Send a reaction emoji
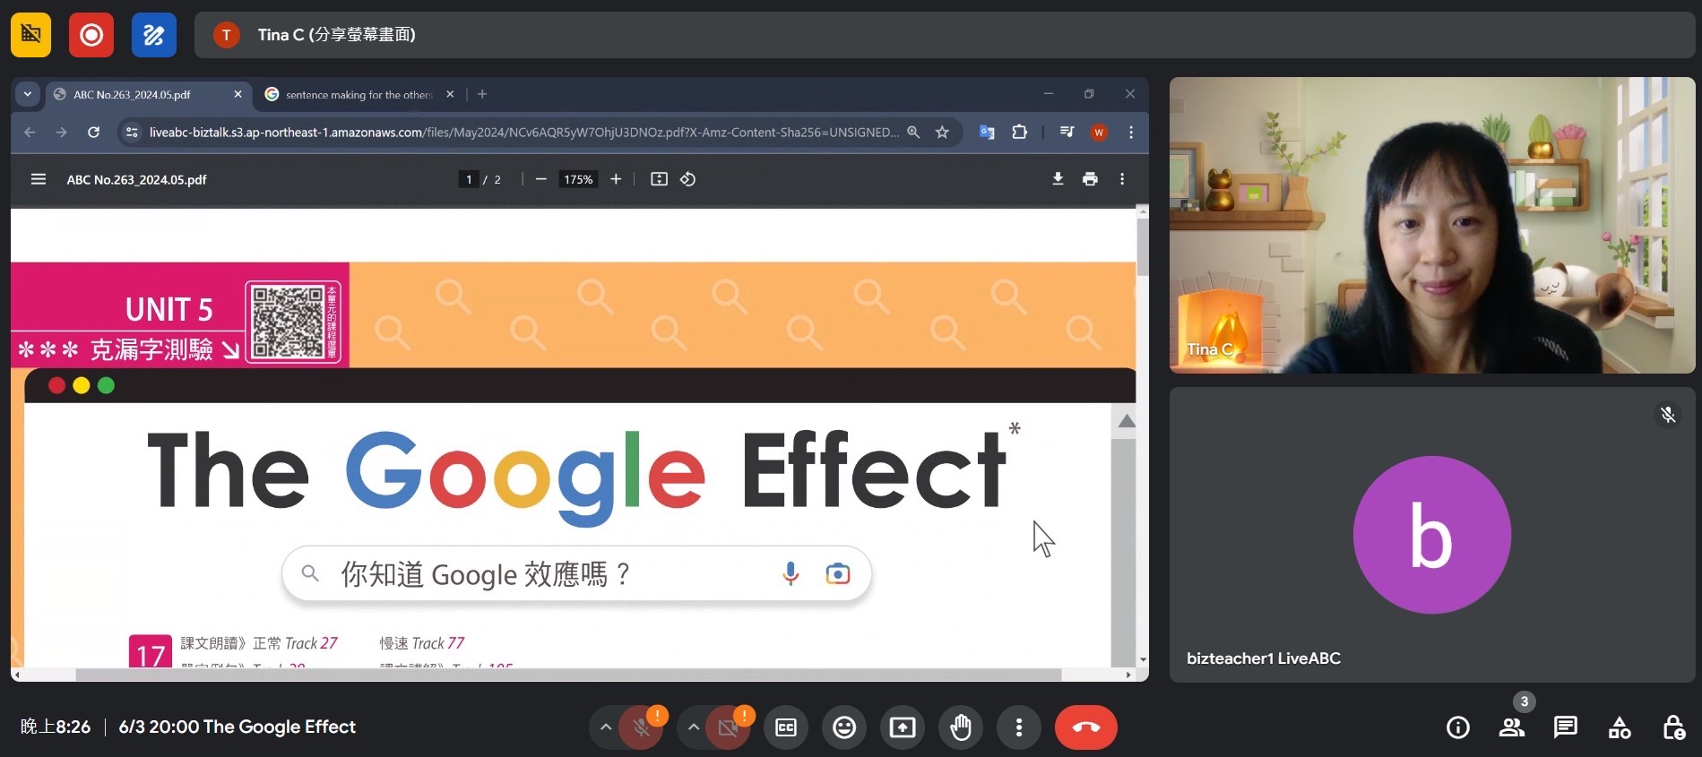This screenshot has height=757, width=1702. pyautogui.click(x=844, y=727)
